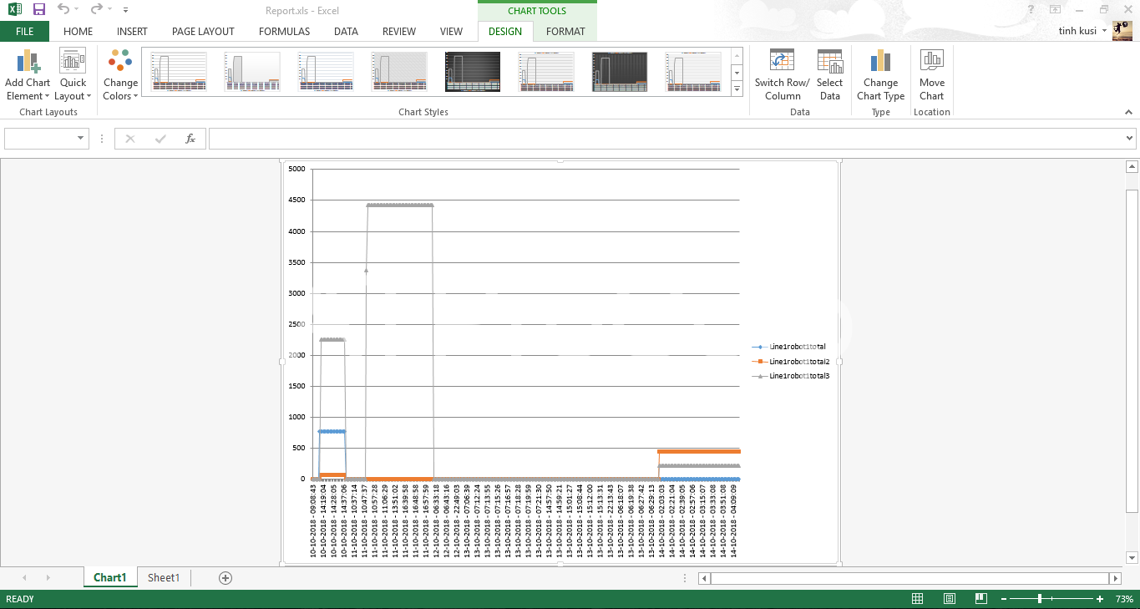Open Ribbon Display Options icon

1056,9
